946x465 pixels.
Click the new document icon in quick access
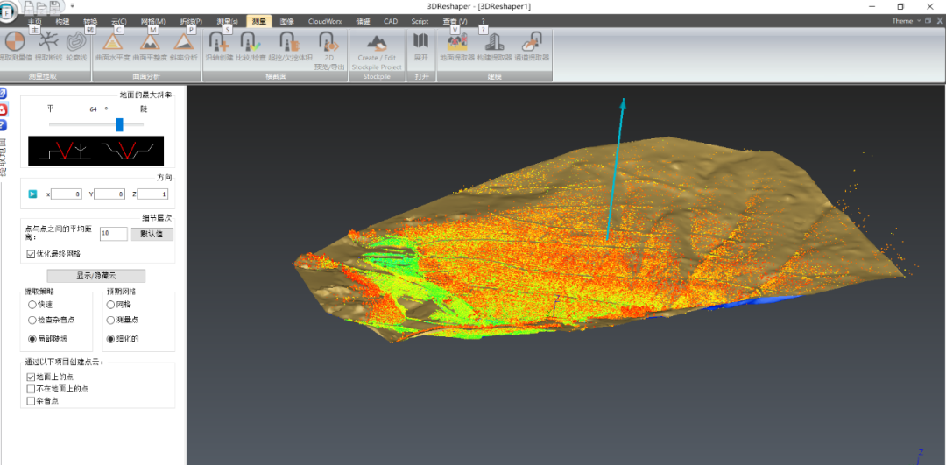(x=30, y=6)
